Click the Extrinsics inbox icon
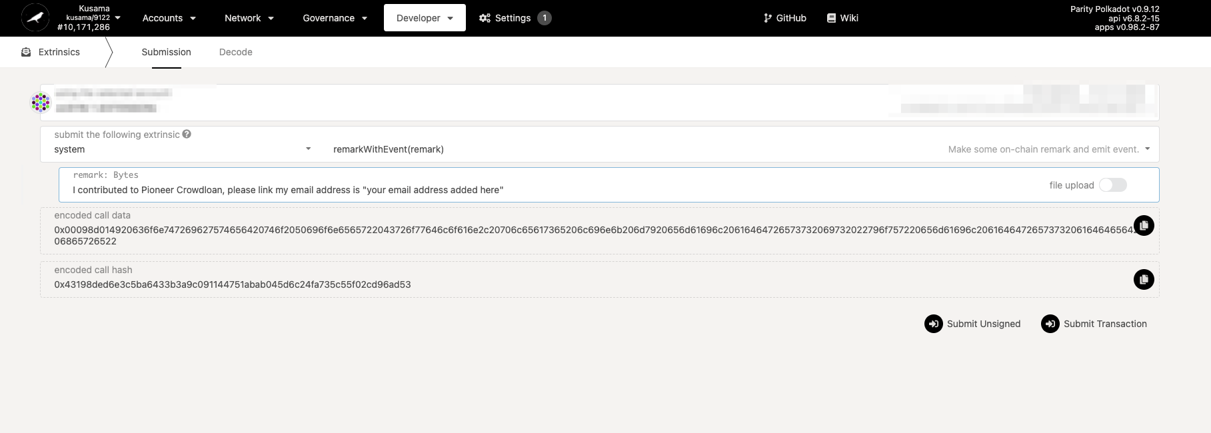Viewport: 1211px width, 433px height. coord(26,52)
